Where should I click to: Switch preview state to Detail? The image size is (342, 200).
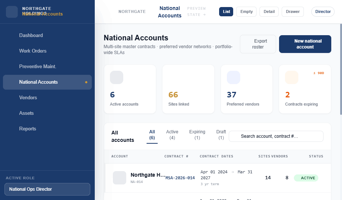269,11
